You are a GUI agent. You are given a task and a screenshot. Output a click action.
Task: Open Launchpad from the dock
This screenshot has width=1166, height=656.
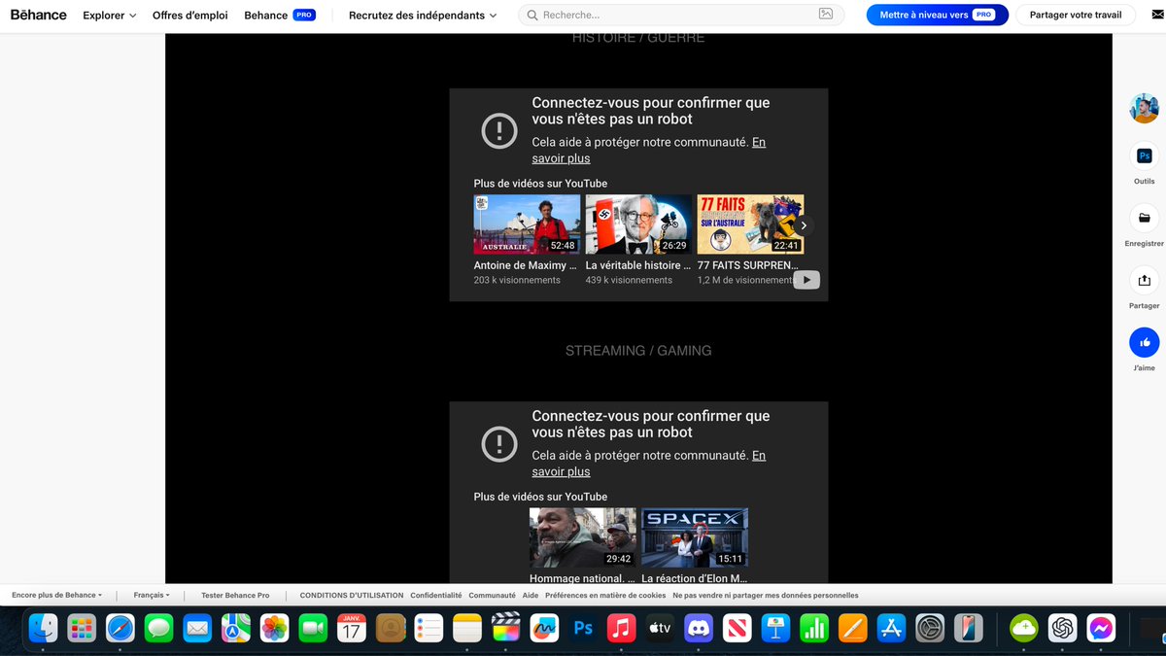(x=82, y=628)
